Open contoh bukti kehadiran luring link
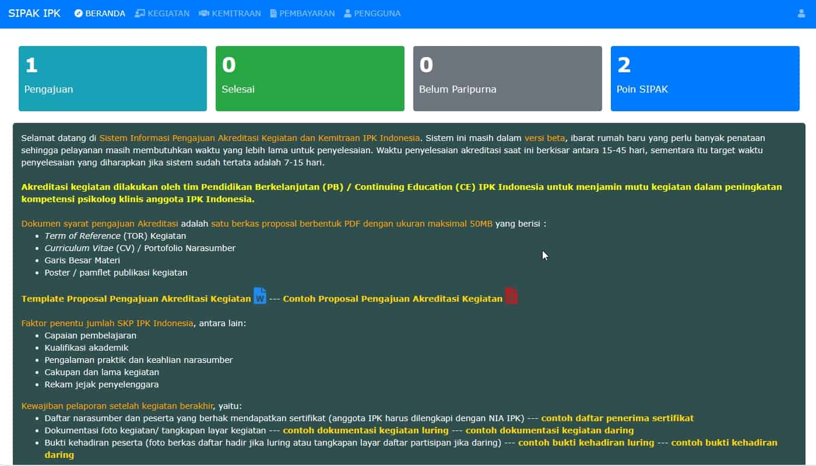 tap(586, 443)
